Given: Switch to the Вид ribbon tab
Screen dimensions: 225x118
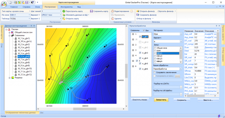Looking at the screenshot, I should [x=79, y=7].
